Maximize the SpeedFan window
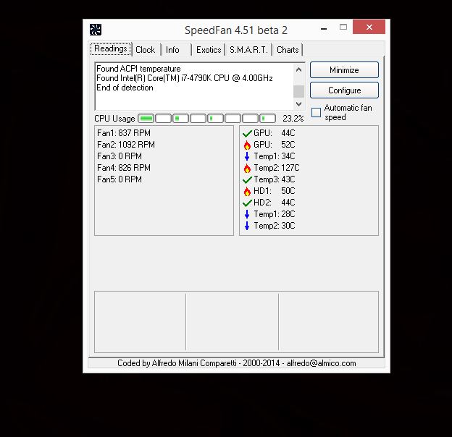 [x=343, y=27]
